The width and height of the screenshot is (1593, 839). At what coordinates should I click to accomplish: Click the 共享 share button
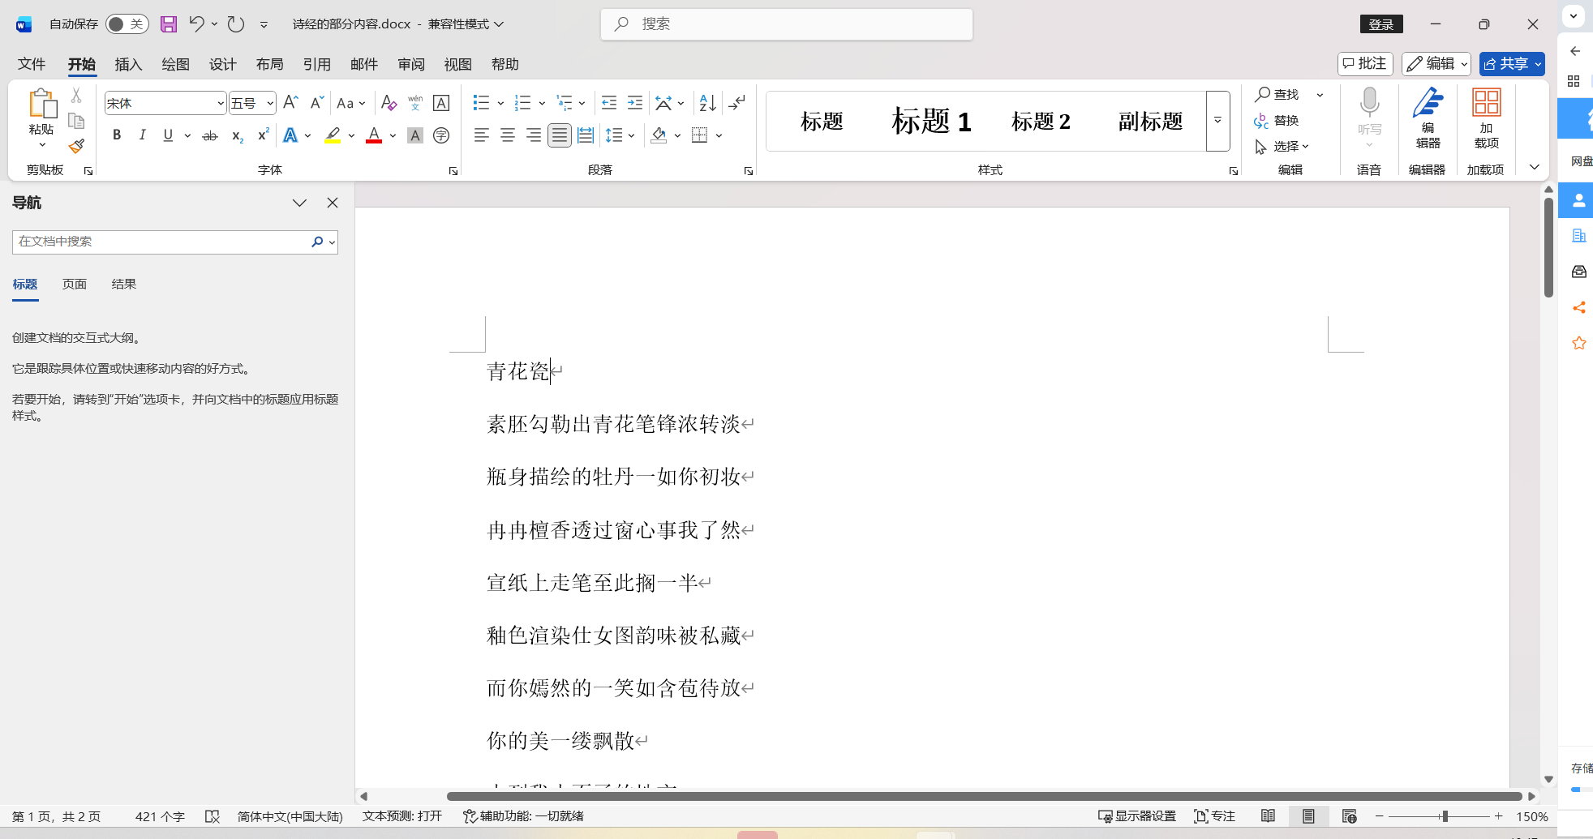[x=1512, y=64]
